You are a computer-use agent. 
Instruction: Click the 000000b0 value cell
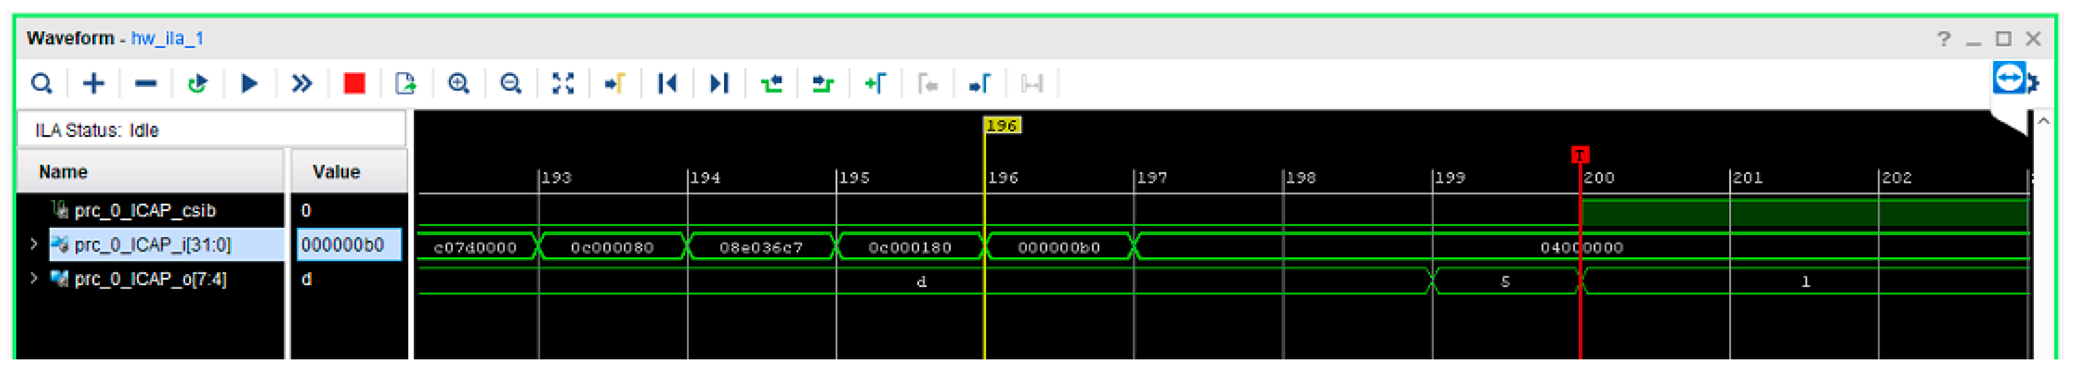(349, 245)
